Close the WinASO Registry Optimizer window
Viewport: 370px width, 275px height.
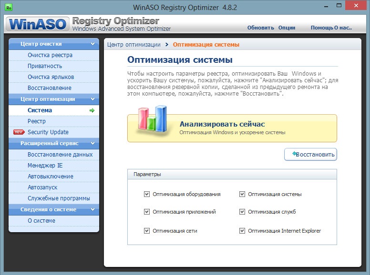[x=356, y=5]
